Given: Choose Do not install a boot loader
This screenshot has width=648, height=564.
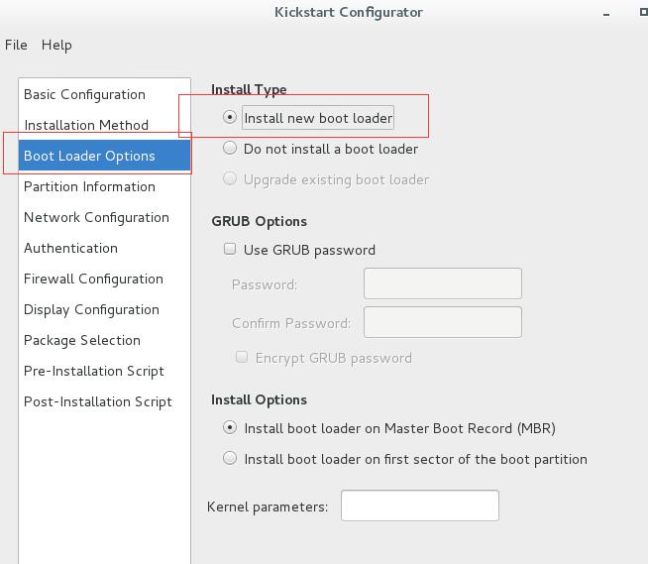Looking at the screenshot, I should coord(230,148).
